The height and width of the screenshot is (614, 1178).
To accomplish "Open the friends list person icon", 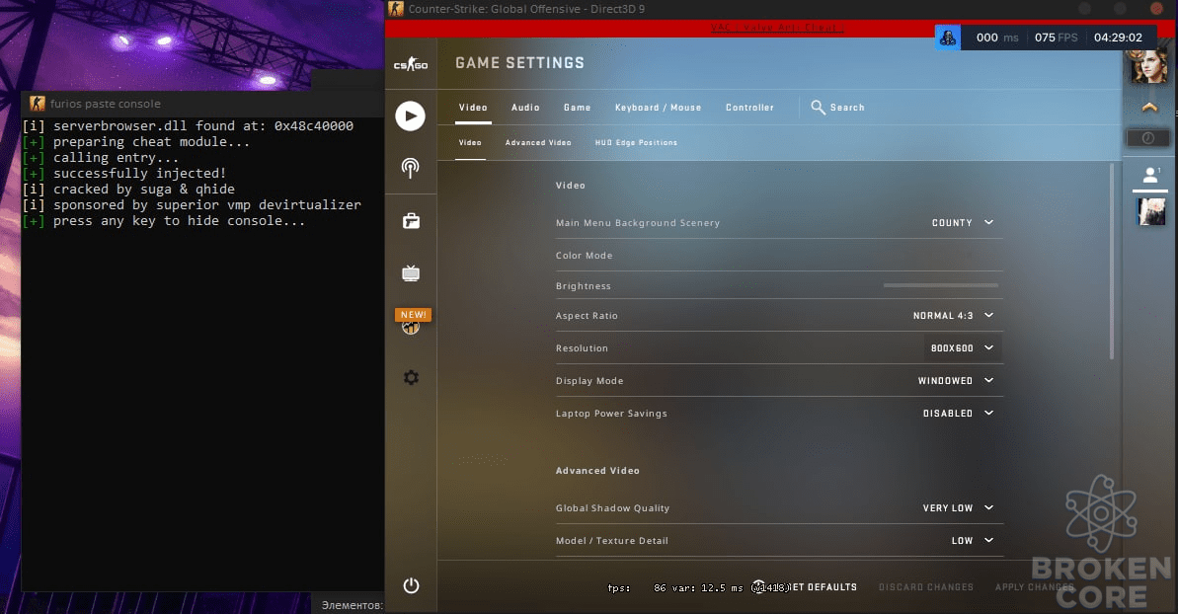I will pos(1150,176).
